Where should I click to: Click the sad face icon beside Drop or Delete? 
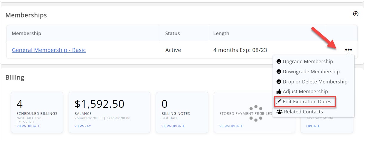[279, 82]
